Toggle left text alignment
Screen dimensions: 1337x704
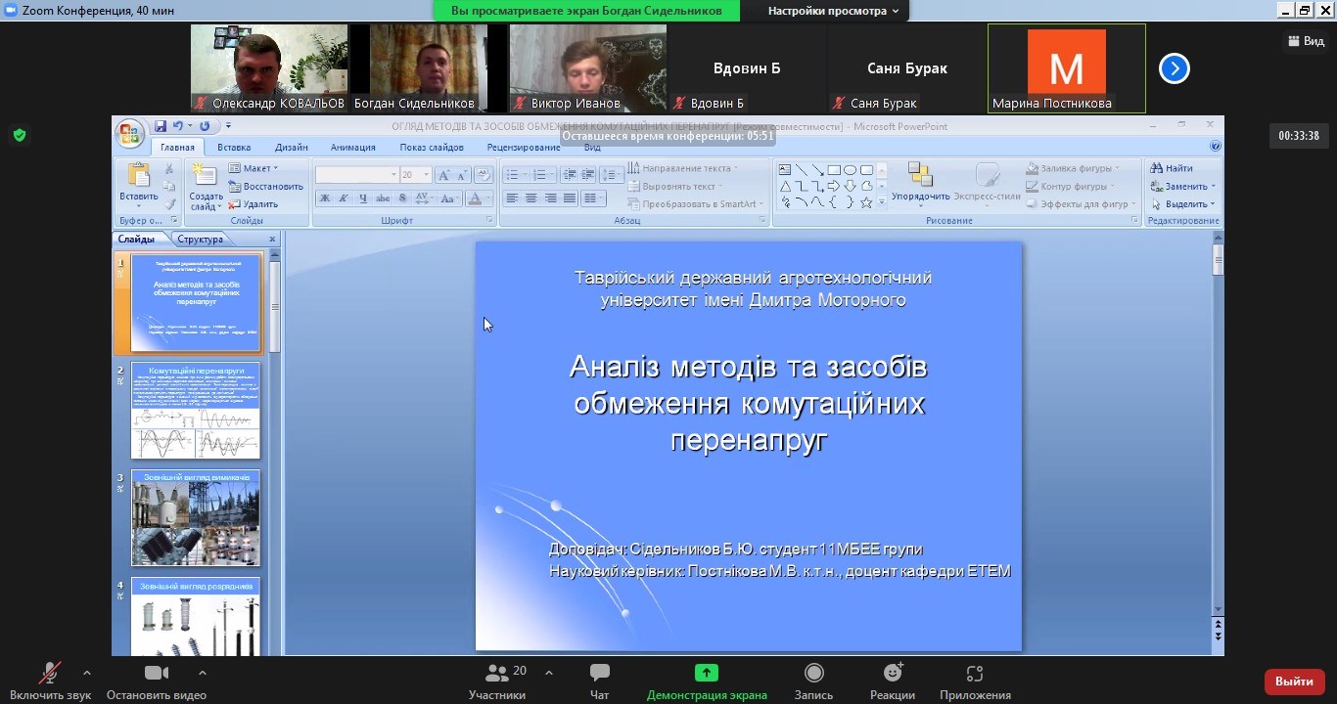pos(511,198)
